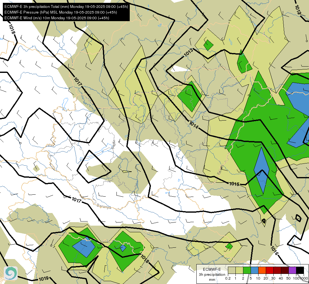Click the 1012 isobar label
Screen dimensions: 309x284
coord(298,10)
